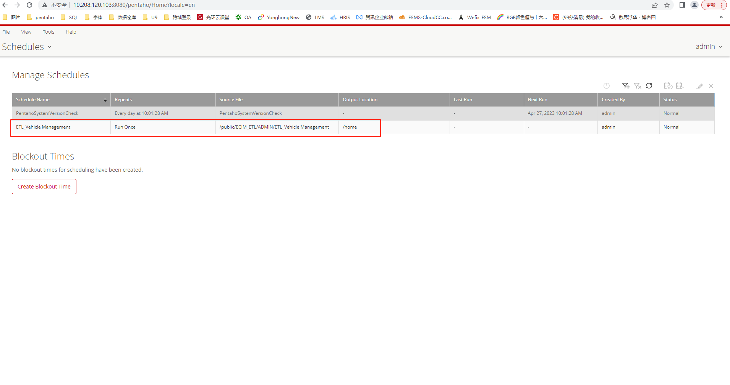Bookmark this page with the star icon
Viewport: 730px width, 385px height.
click(x=667, y=5)
